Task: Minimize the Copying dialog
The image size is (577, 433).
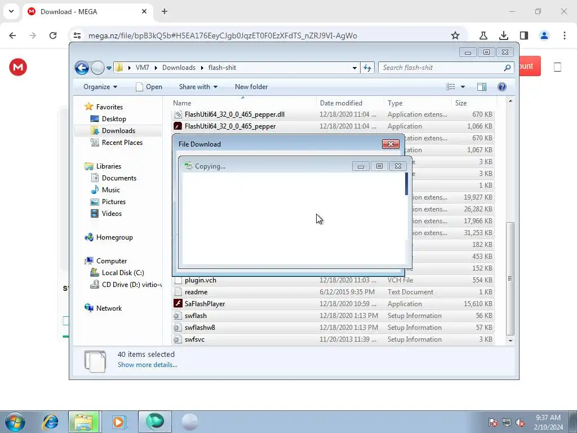Action: click(x=361, y=166)
